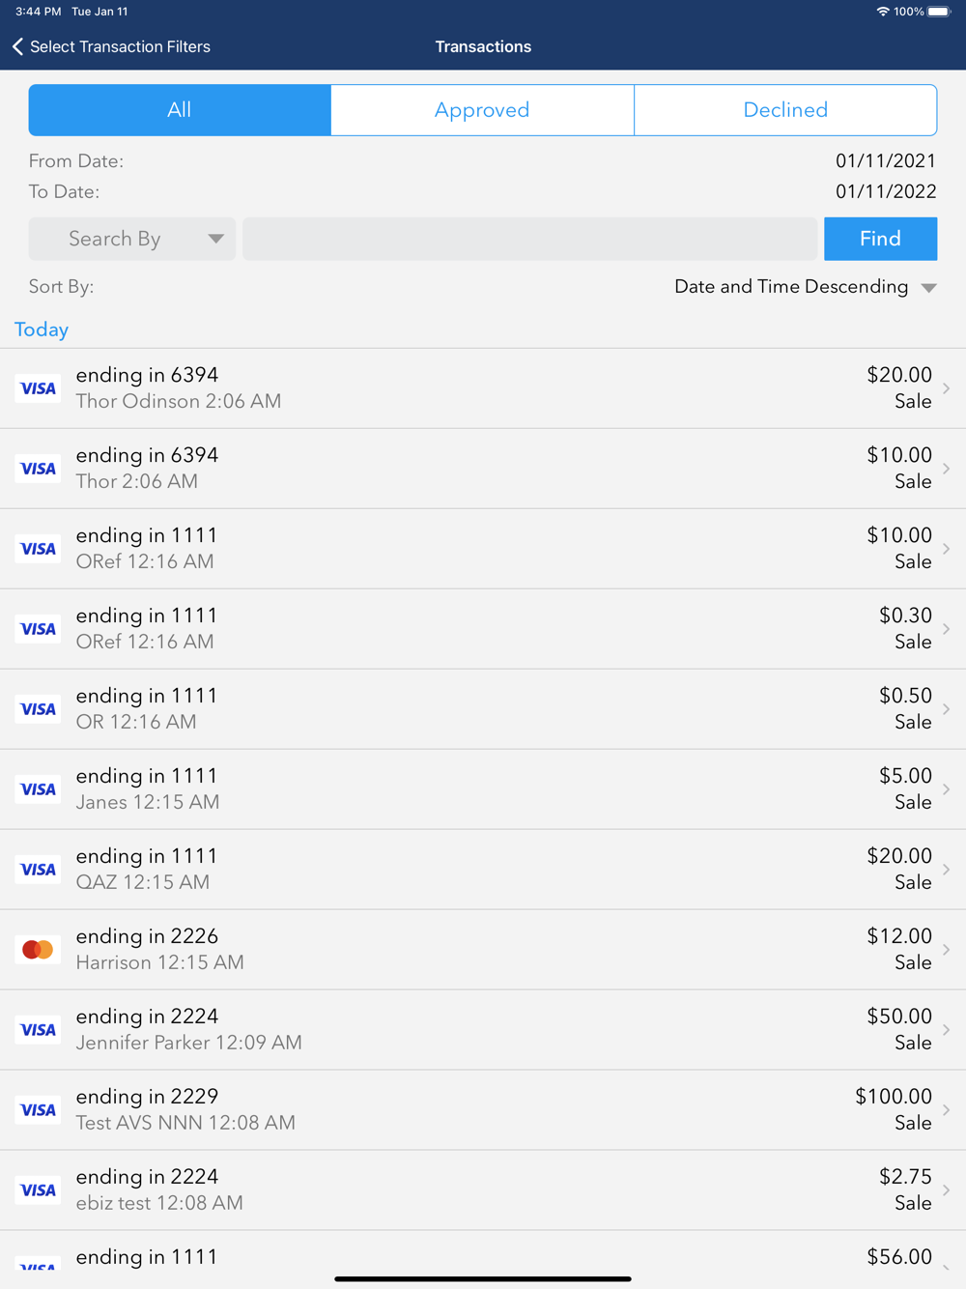The image size is (966, 1289).
Task: Tap Visa icon for Jennifer Parker transaction
Action: pyautogui.click(x=38, y=1030)
